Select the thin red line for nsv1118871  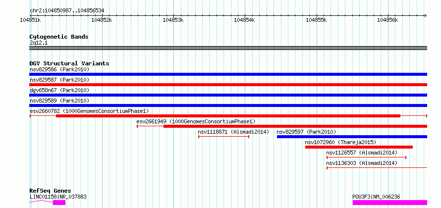[224, 137]
